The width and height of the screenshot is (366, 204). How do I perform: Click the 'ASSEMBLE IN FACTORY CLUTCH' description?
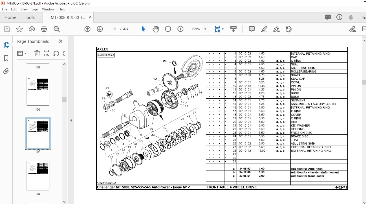[314, 104]
